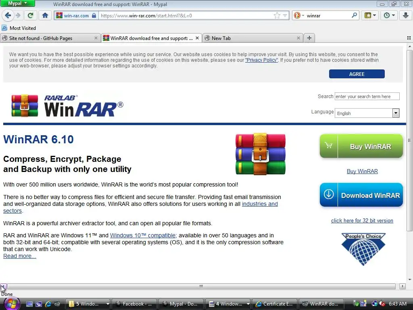Click the People's Choice award badge
This screenshot has width=413, height=310.
pos(363,249)
